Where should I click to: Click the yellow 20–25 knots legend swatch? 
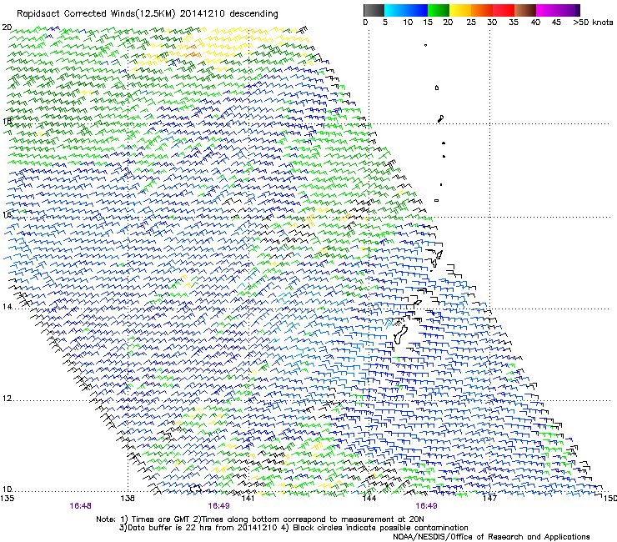460,10
